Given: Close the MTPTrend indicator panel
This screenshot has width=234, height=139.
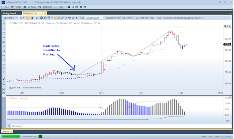Looking at the screenshot, I should [x=230, y=98].
